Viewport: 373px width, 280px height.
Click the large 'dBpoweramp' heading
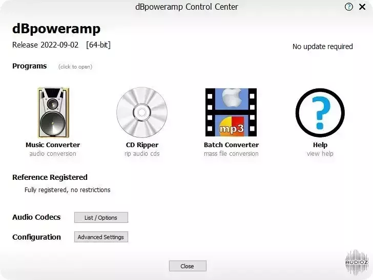(x=56, y=29)
